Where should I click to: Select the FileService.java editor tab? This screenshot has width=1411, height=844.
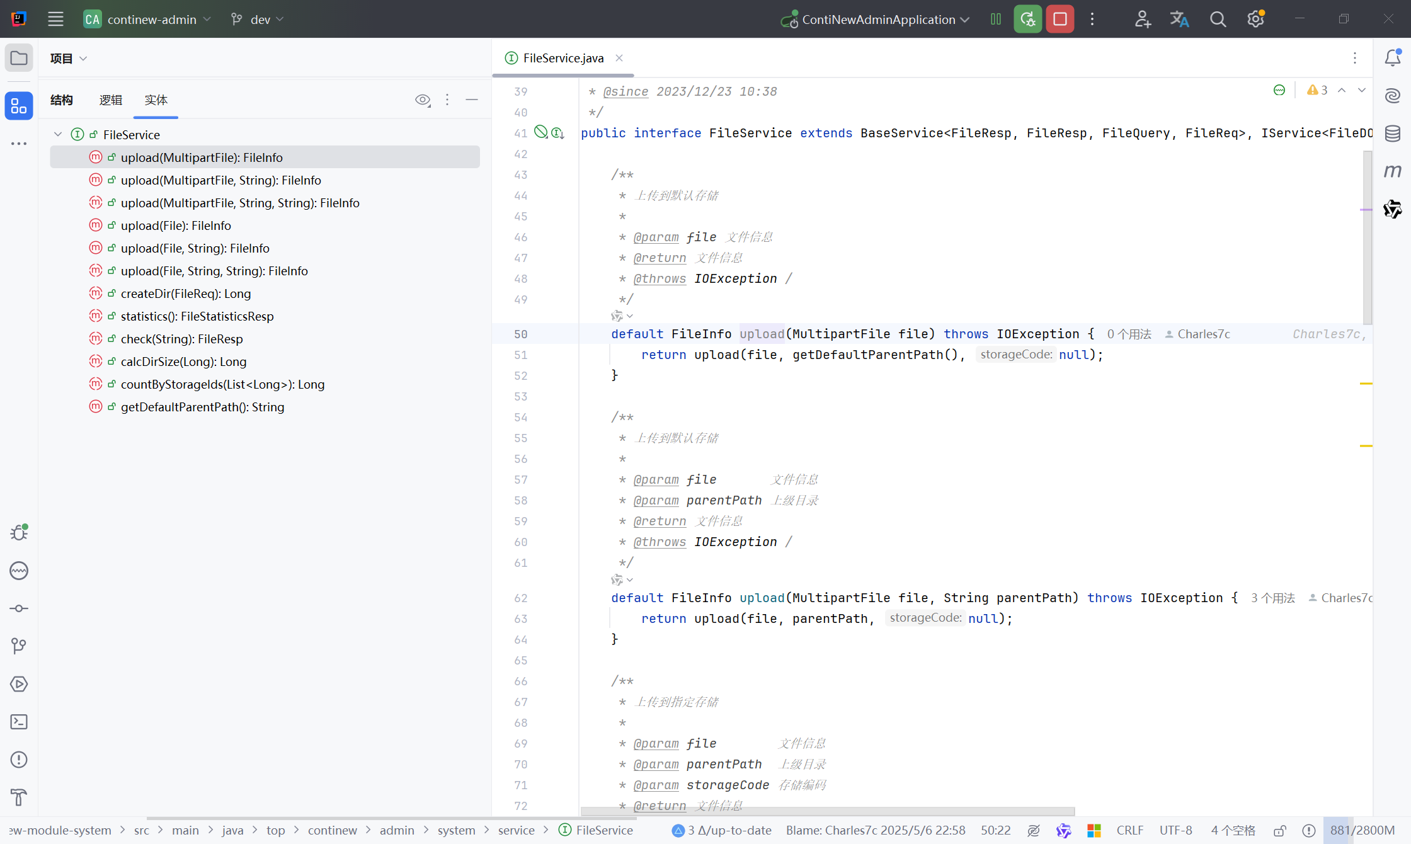[x=564, y=58]
